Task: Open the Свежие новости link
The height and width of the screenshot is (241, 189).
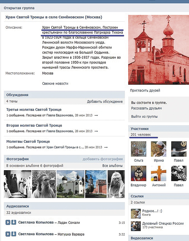Action: click(55, 83)
